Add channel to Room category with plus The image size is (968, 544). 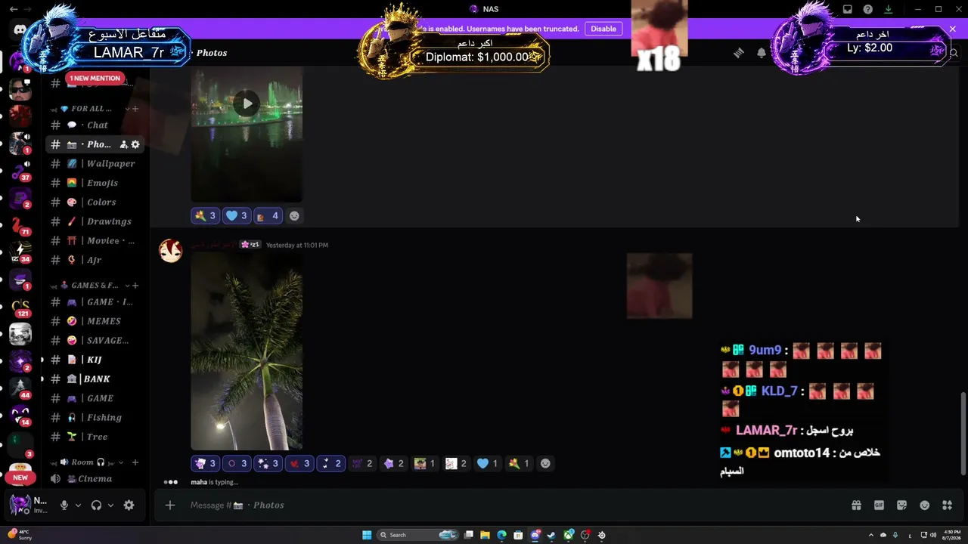coord(135,462)
